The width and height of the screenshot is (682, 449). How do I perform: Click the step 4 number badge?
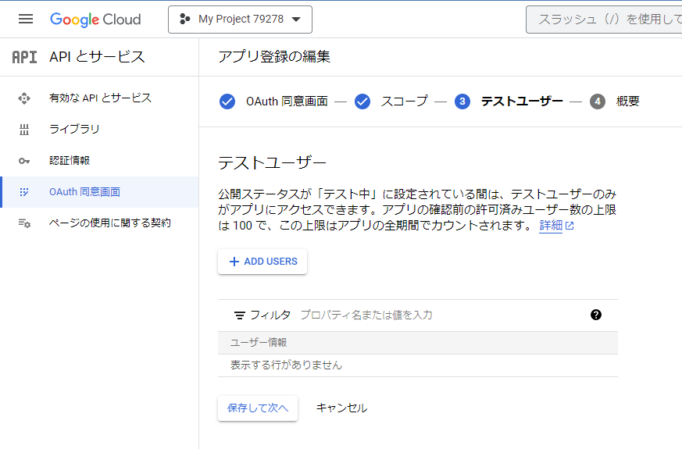point(598,102)
